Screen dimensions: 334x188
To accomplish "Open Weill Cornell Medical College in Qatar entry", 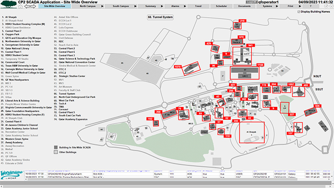I will click(25, 73).
